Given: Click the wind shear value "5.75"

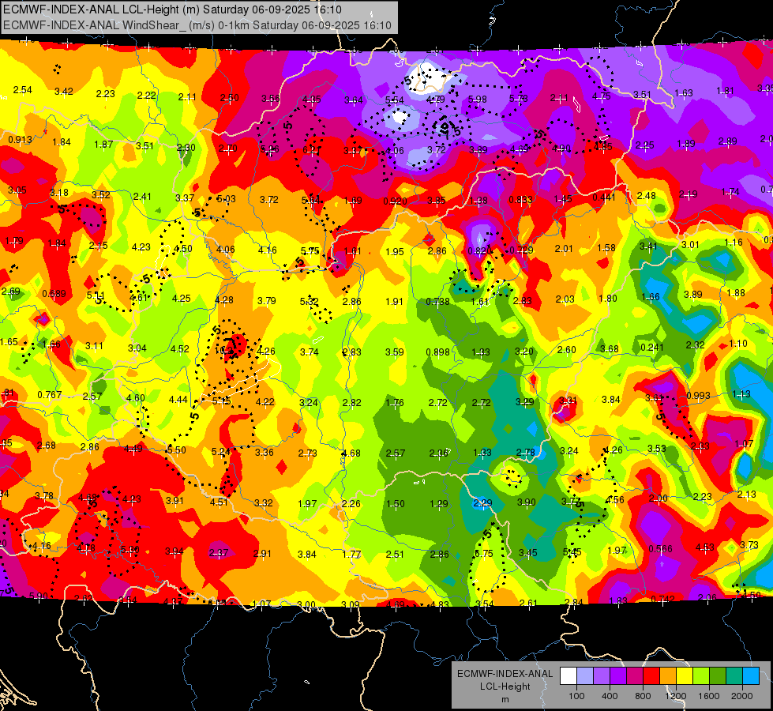Looking at the screenshot, I should coord(310,251).
